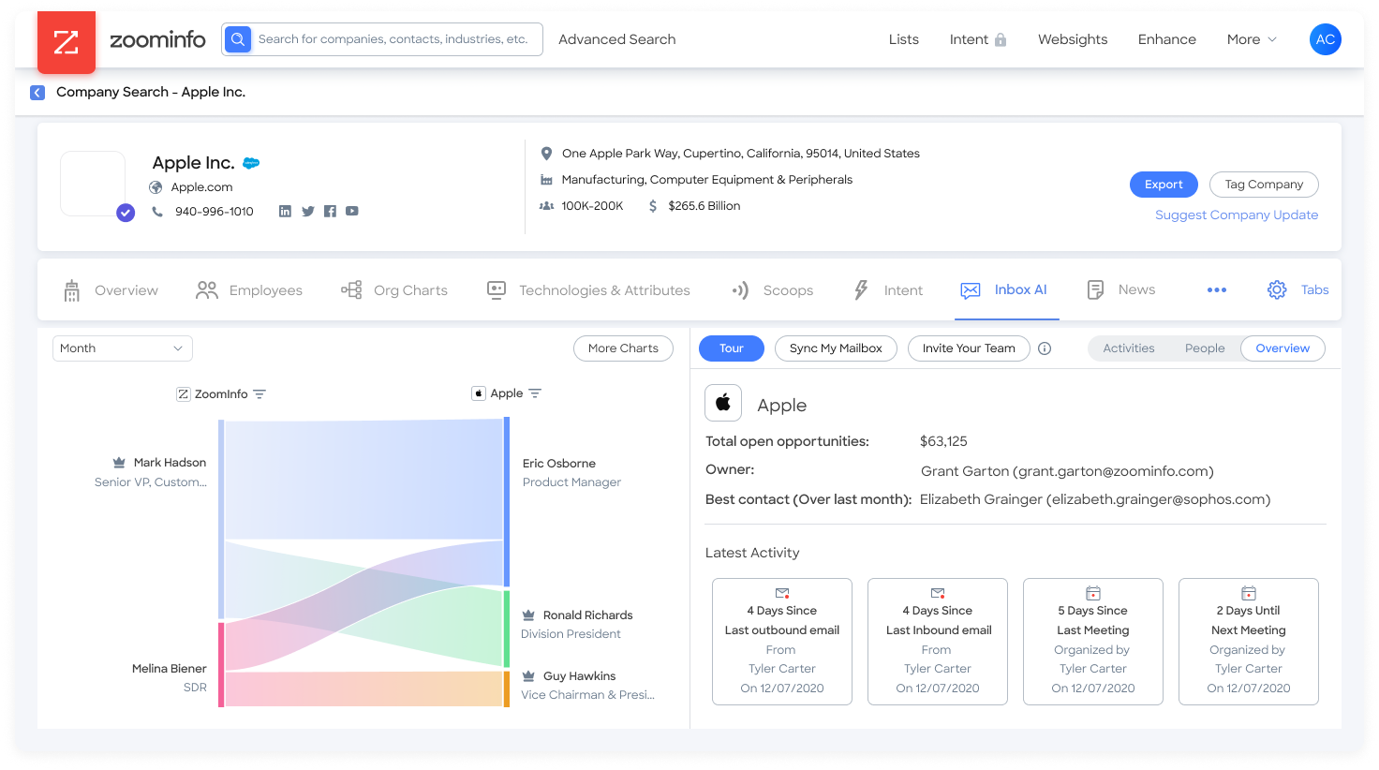1379x770 pixels.
Task: Click Melina Biener in the relationship chart
Action: pyautogui.click(x=169, y=669)
